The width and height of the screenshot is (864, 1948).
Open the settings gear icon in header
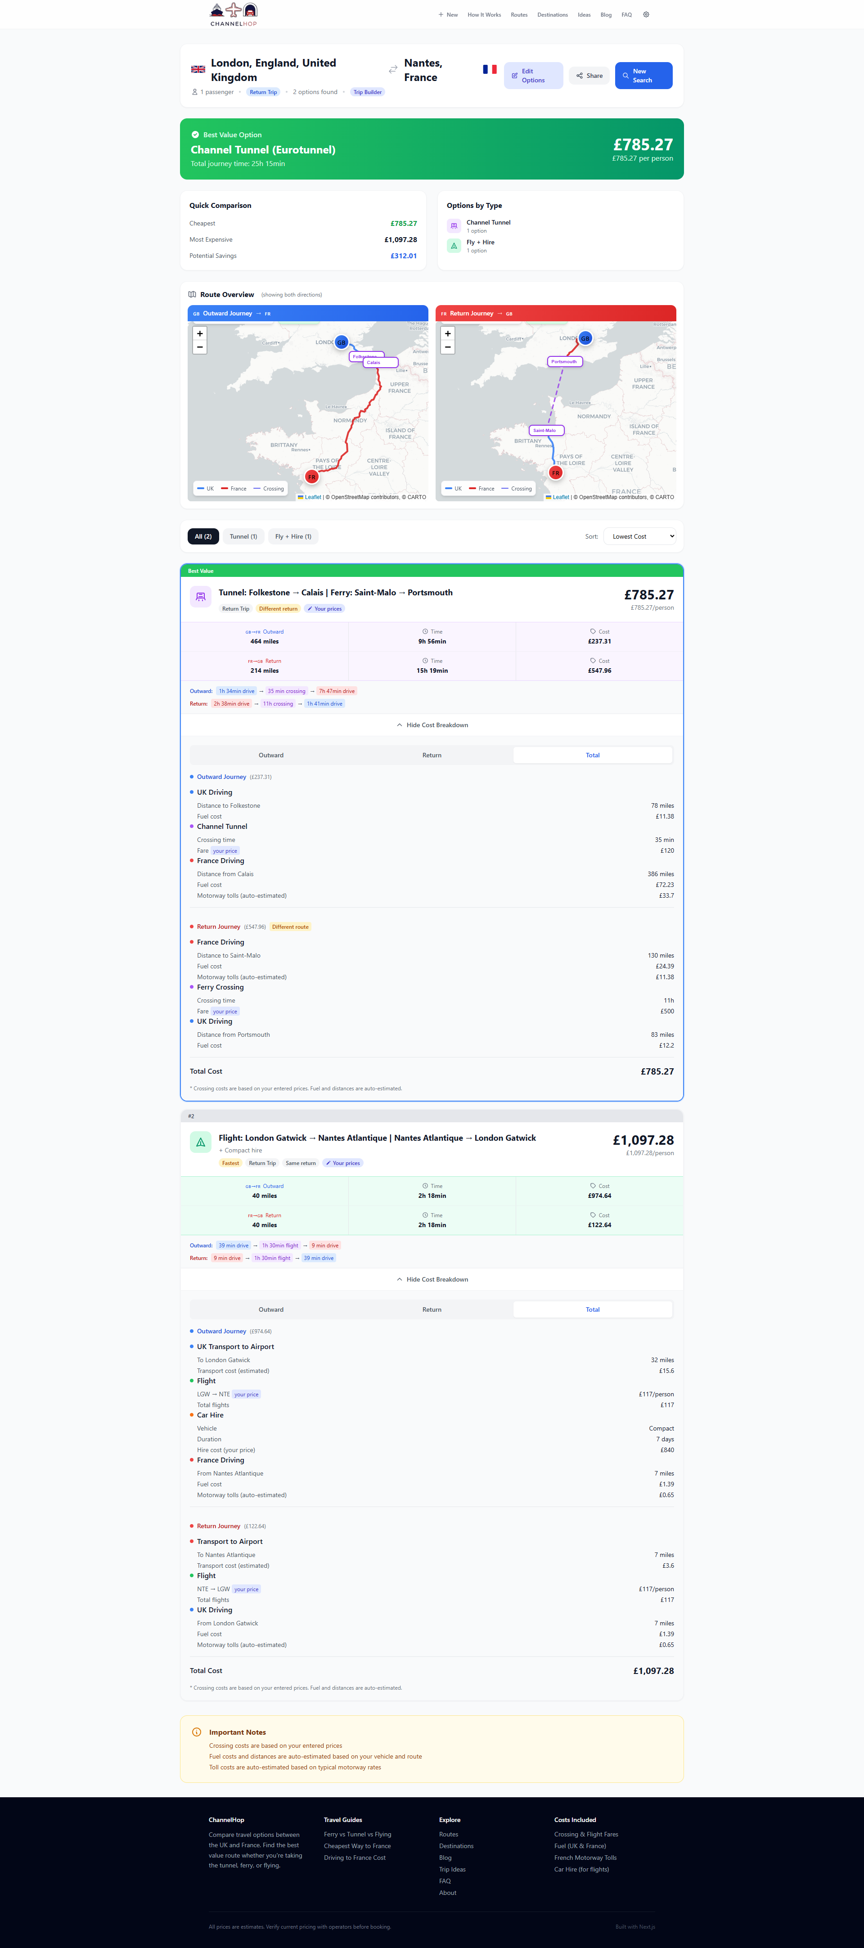[646, 14]
